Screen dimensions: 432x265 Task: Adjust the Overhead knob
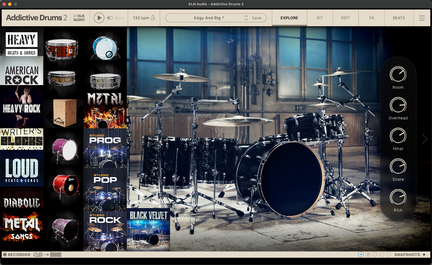coord(398,105)
